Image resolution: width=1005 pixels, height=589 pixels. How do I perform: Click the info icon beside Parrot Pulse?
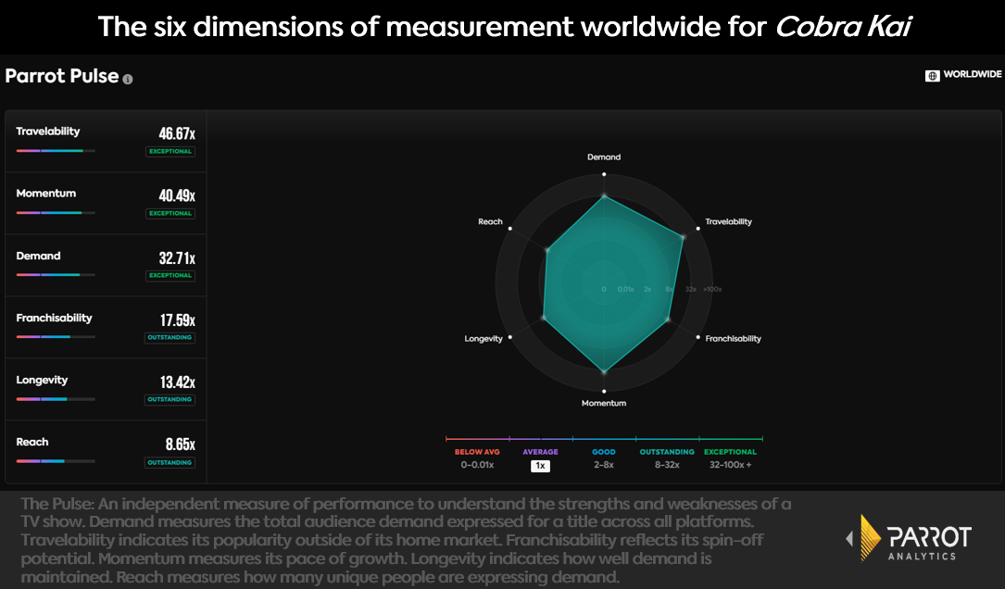[128, 79]
